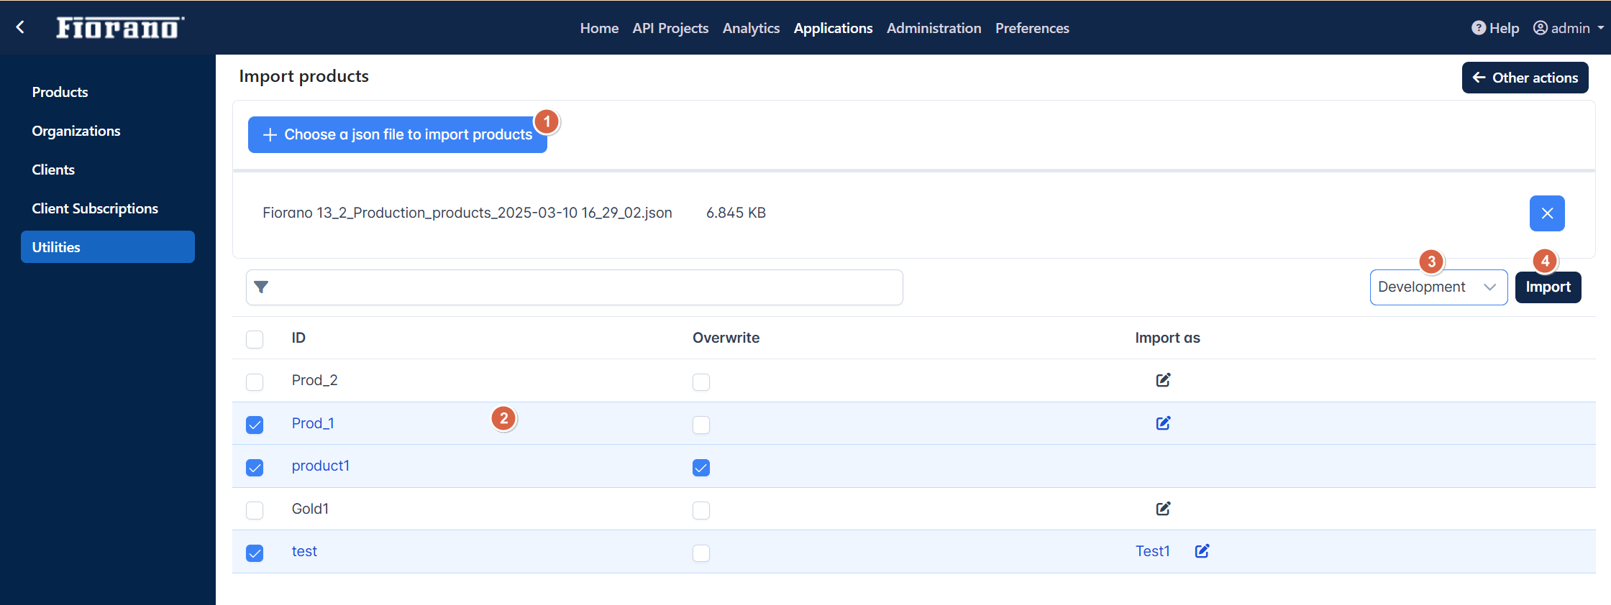Click the test product ID text

coord(304,551)
